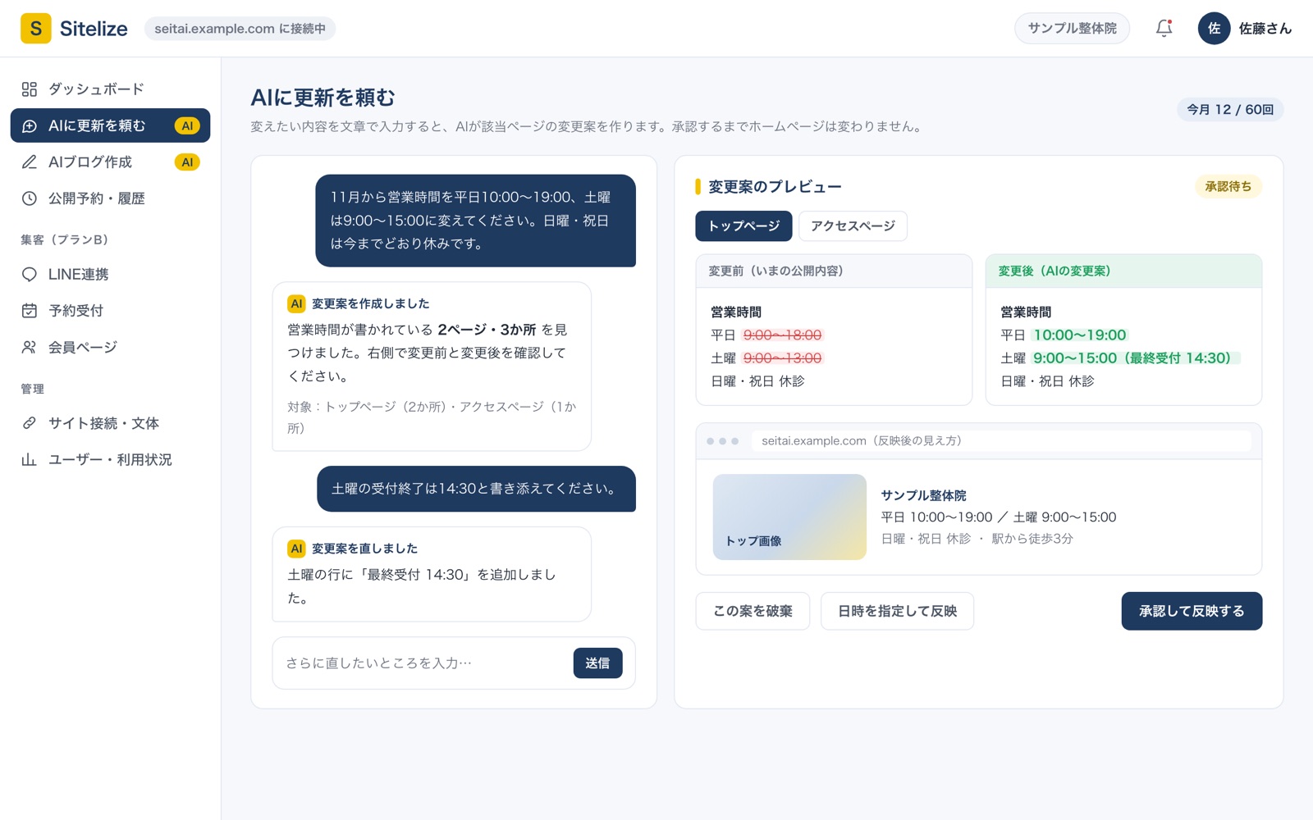Click 佐藤さん user name
Screen dimensions: 1313x820
[x=1265, y=29]
